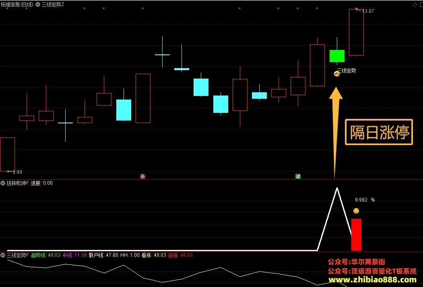
Task: Open the www.zhibiao888.com link
Action: pos(372,279)
